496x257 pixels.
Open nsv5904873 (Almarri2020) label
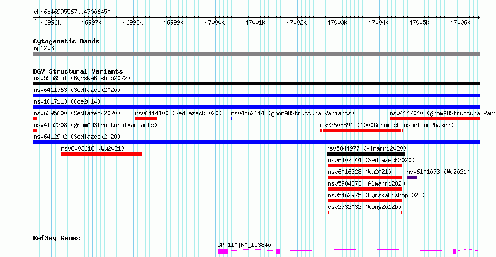(x=368, y=183)
